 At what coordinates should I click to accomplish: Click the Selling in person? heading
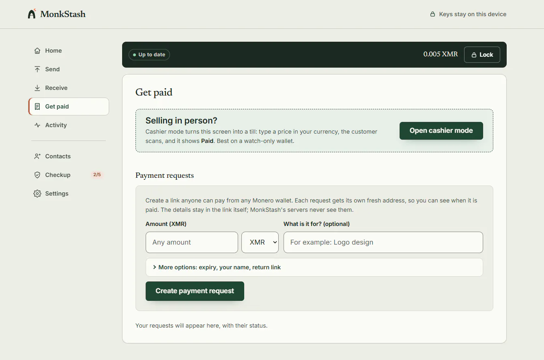[181, 121]
